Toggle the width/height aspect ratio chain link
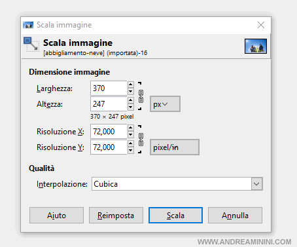 [141, 96]
